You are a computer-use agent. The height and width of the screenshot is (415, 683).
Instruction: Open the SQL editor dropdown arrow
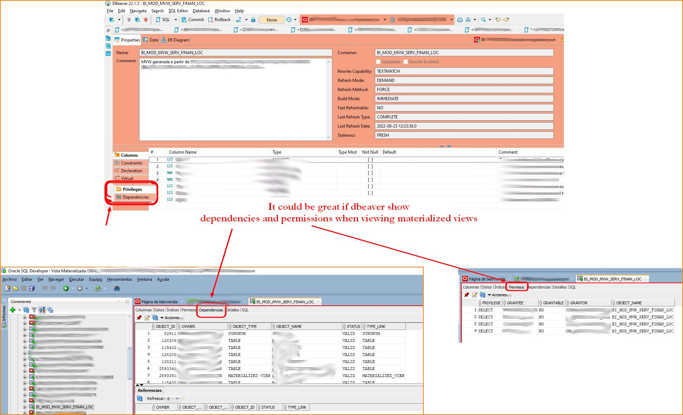176,20
